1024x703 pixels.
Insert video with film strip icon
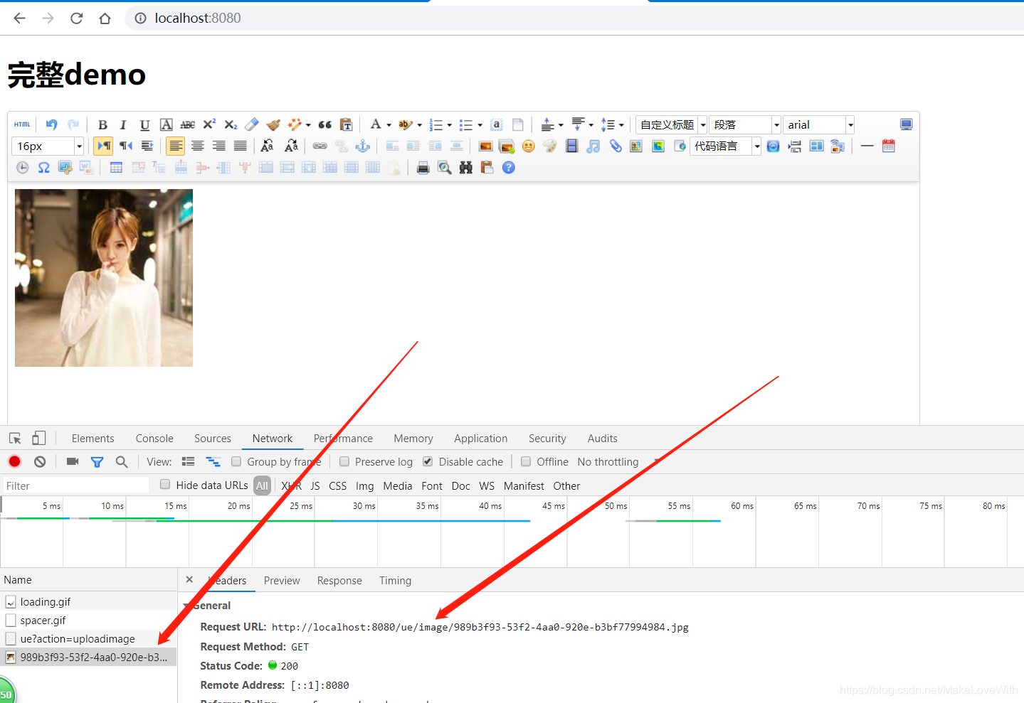pos(571,146)
